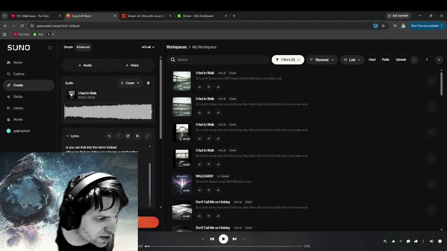
Task: Go to the next page of songs
Action: tap(439, 60)
